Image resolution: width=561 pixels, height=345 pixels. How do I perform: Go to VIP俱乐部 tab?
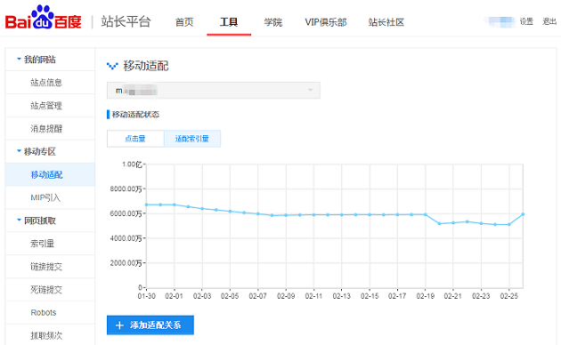click(326, 22)
